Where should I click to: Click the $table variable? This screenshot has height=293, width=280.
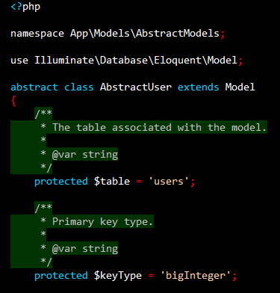pos(112,181)
